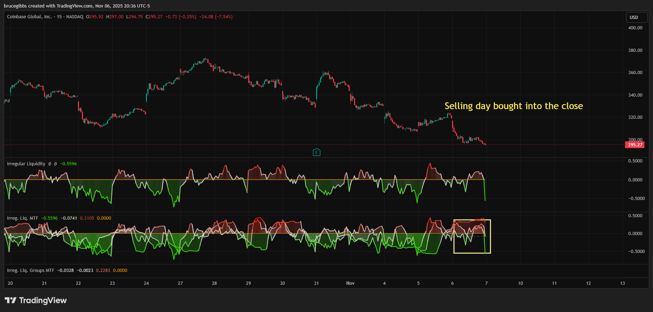
Task: Click the NASDAQ exchange label
Action: tap(75, 17)
